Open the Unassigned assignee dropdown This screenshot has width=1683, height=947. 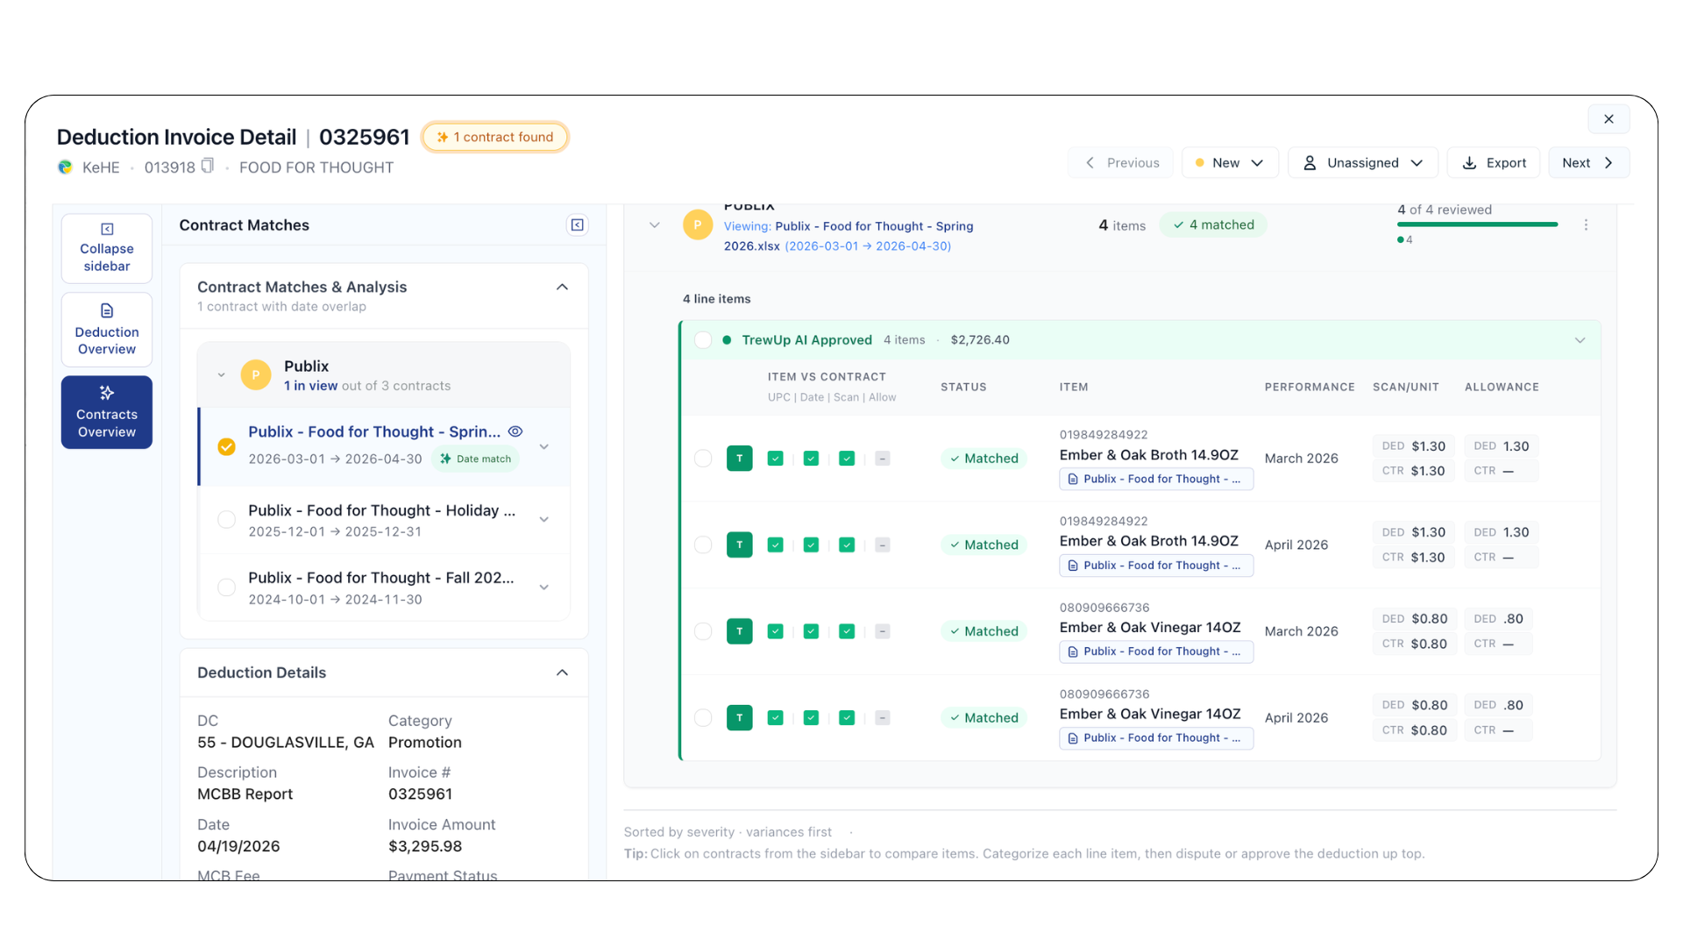pos(1363,163)
